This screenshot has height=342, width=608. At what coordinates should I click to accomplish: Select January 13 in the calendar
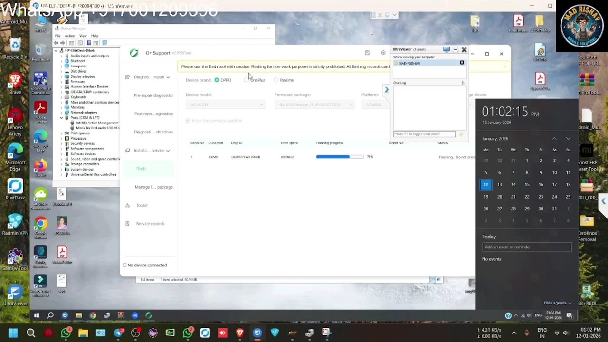point(499,185)
